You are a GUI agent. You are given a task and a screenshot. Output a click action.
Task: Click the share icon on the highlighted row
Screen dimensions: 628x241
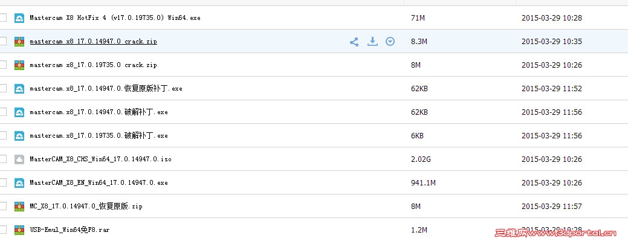354,42
